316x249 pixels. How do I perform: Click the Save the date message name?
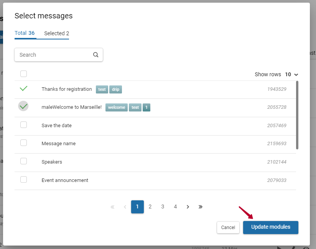tap(57, 125)
